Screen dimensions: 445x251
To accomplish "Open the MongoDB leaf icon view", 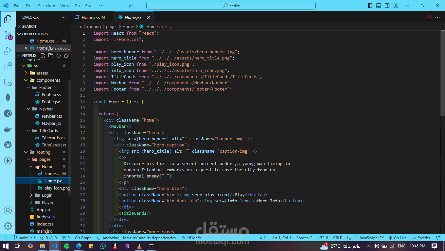I will pyautogui.click(x=8, y=98).
